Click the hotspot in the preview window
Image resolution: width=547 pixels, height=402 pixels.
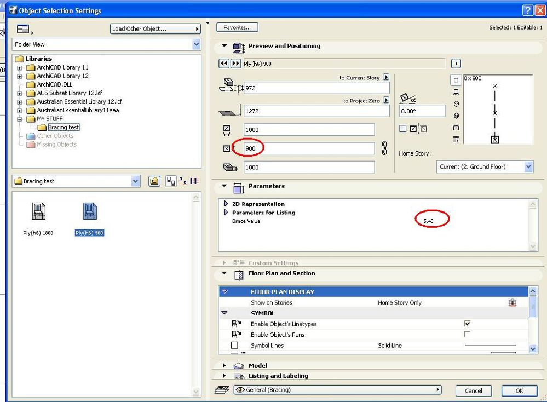(494, 140)
